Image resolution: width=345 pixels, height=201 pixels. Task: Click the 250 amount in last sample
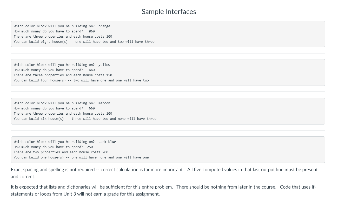(x=90, y=147)
